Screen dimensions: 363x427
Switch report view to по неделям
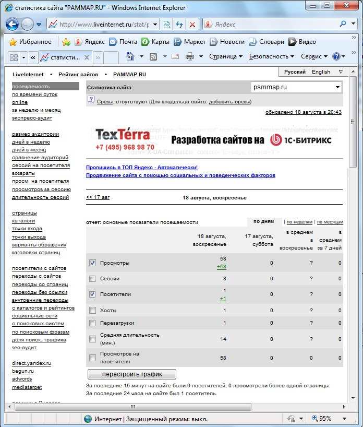299,222
